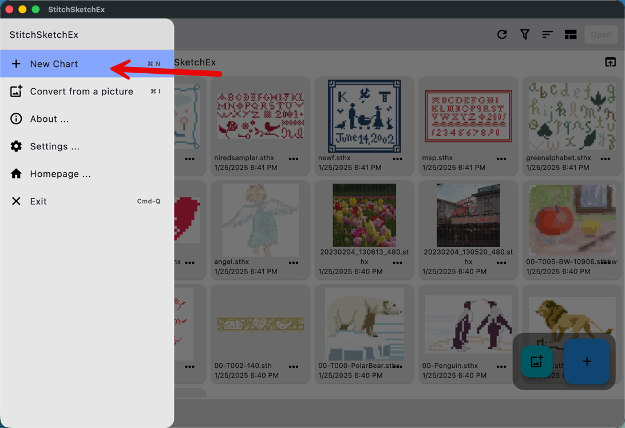Click the greenalphabet.sthx file name
625x428 pixels.
559,158
